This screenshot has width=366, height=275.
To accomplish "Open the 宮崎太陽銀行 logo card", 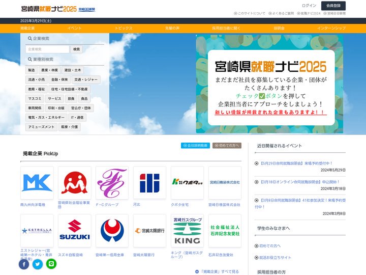I will [149, 231].
